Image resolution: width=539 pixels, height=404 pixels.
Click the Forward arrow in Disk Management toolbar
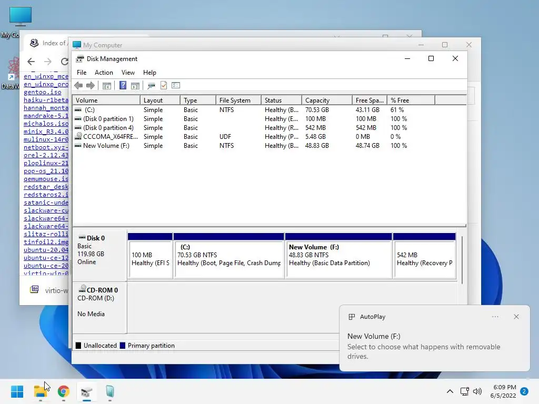coord(91,86)
